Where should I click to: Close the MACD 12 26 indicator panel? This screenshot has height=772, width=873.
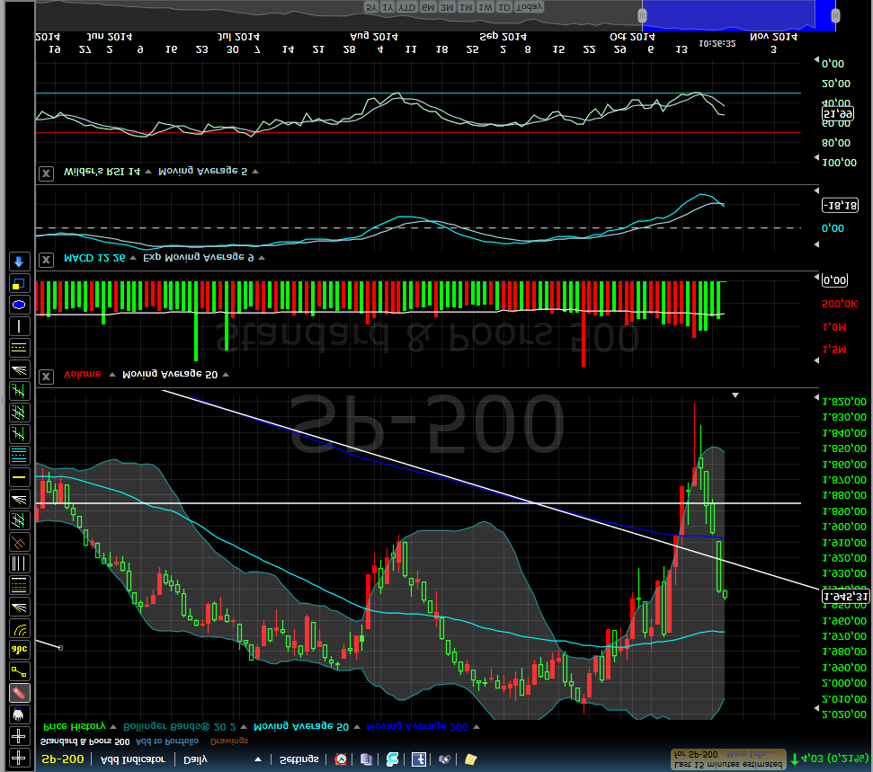point(47,260)
